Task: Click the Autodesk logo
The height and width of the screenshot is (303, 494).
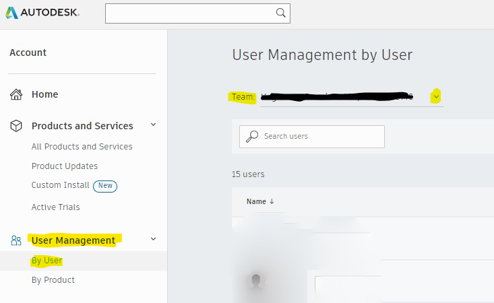Action: pyautogui.click(x=42, y=13)
